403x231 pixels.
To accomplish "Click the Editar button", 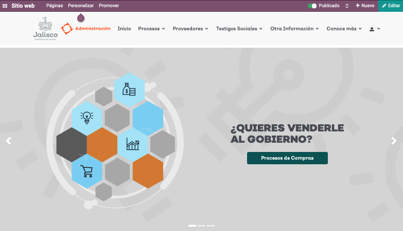I will [391, 6].
